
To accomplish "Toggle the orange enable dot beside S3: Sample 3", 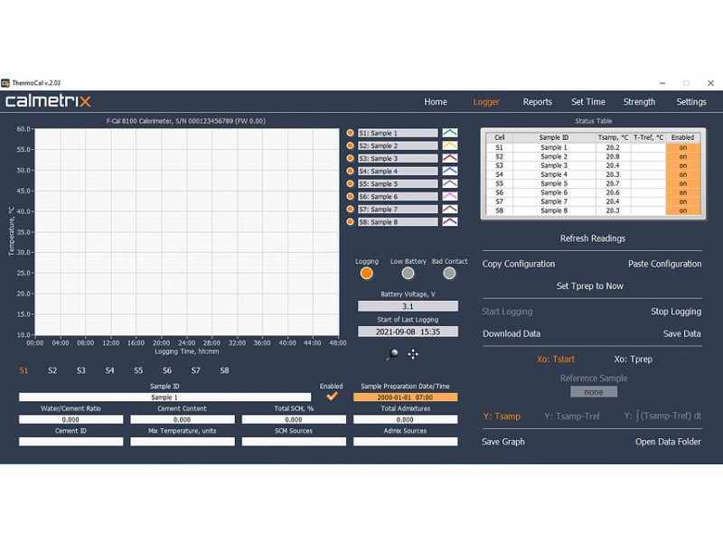I will (x=351, y=158).
